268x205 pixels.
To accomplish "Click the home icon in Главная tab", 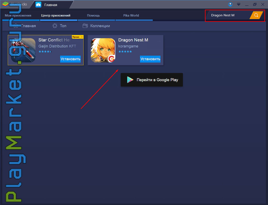I will point(38,5).
